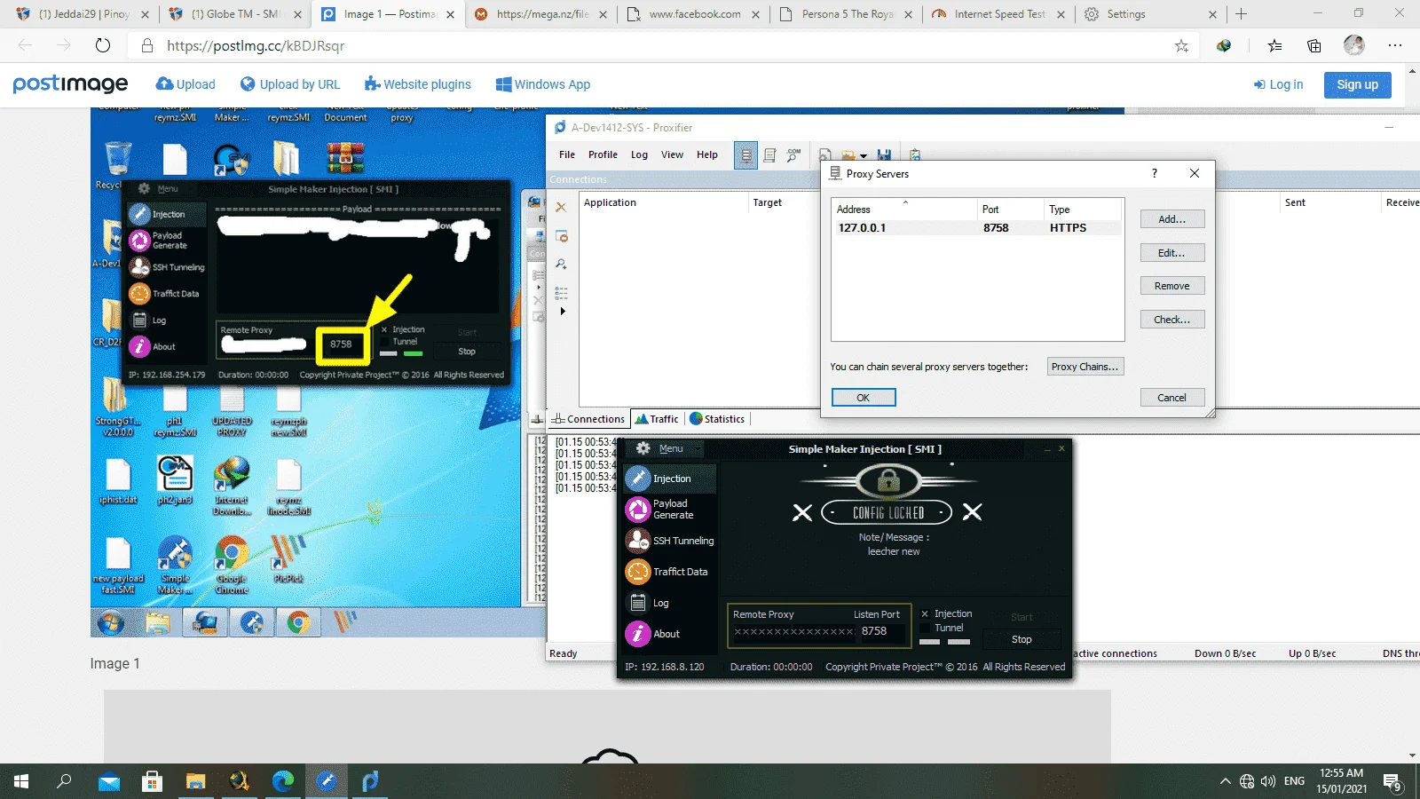1420x799 pixels.
Task: Open Proxifier from the Windows taskbar
Action: [x=370, y=781]
